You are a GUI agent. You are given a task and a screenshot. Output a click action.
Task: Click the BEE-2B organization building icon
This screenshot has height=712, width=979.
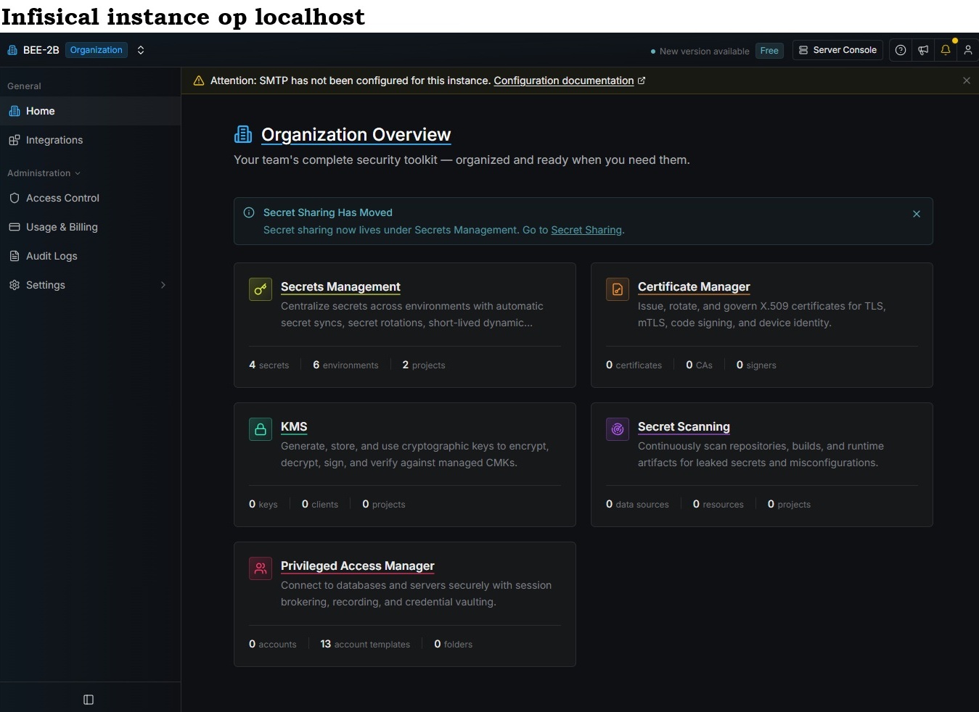(12, 50)
